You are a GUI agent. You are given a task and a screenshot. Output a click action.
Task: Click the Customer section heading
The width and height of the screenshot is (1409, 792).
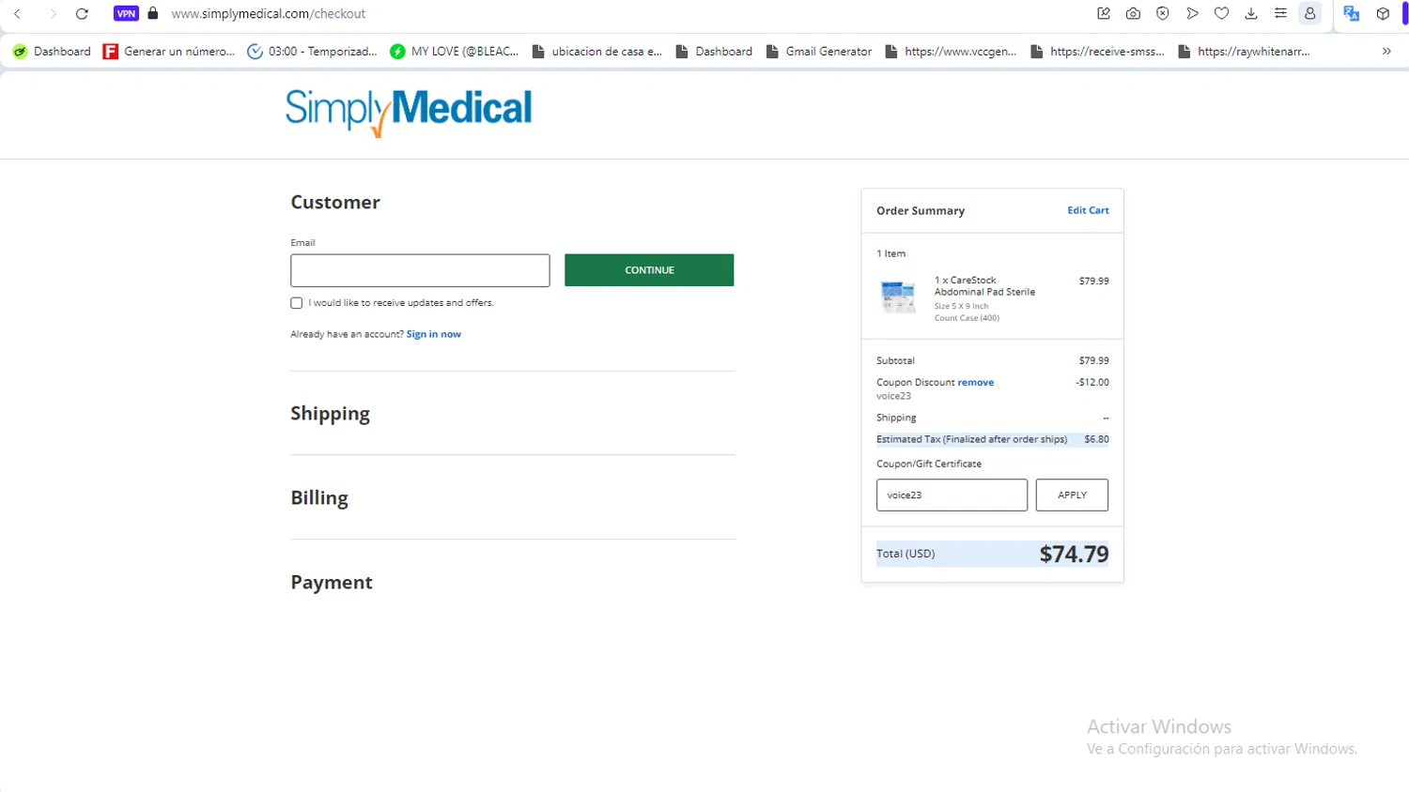(x=335, y=203)
